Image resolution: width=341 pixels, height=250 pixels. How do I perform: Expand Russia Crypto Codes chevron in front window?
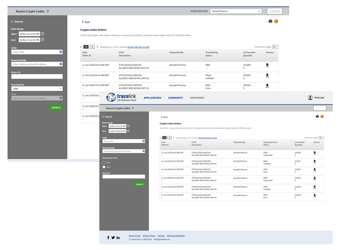tap(133, 108)
